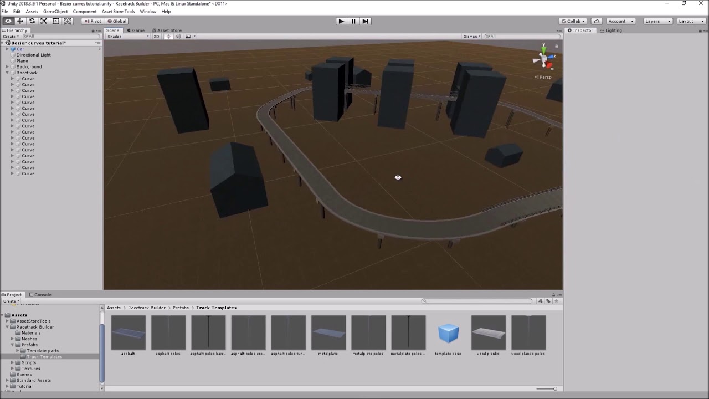Screen dimensions: 709x399
Task: Click the Pause button
Action: (353, 21)
